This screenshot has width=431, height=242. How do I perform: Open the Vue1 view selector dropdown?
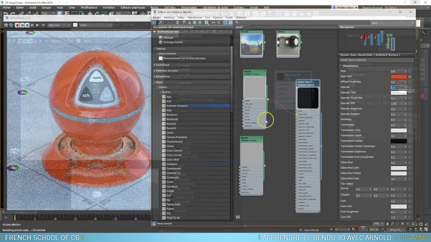(392, 23)
